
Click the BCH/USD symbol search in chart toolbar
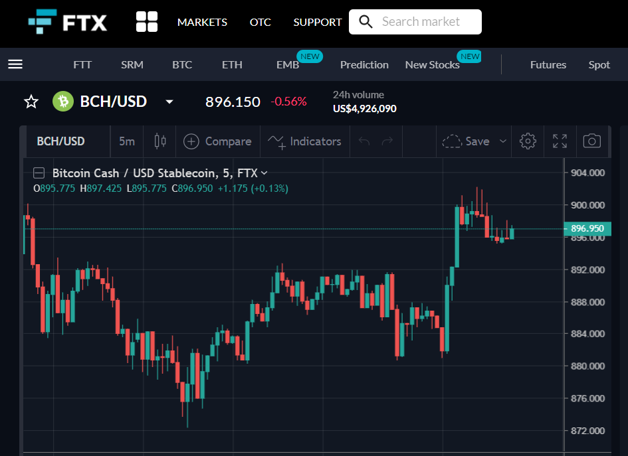(61, 141)
